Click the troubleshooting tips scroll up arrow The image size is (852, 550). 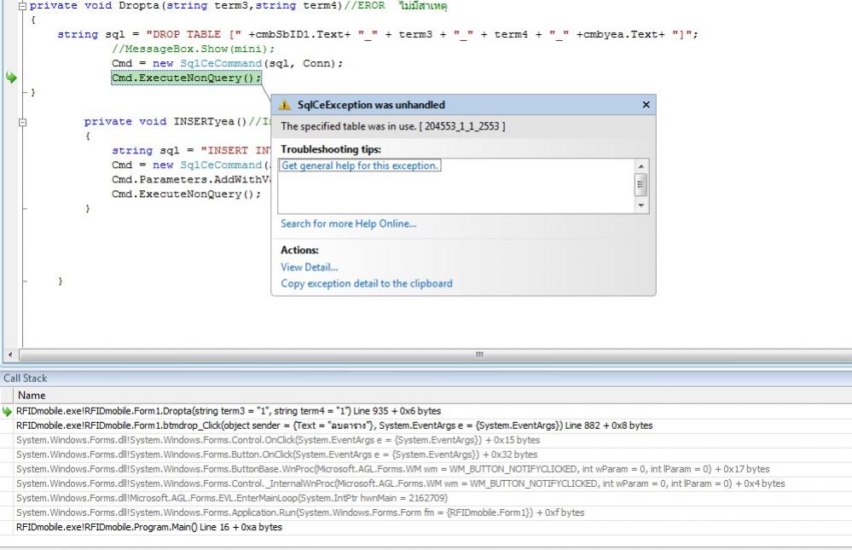641,166
